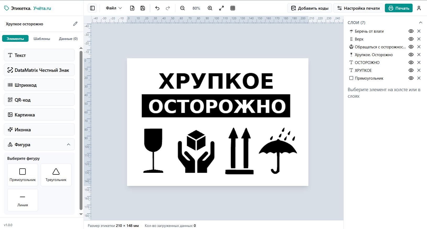The height and width of the screenshot is (229, 427).
Task: Add a Штрихкод element
Action: [39, 85]
